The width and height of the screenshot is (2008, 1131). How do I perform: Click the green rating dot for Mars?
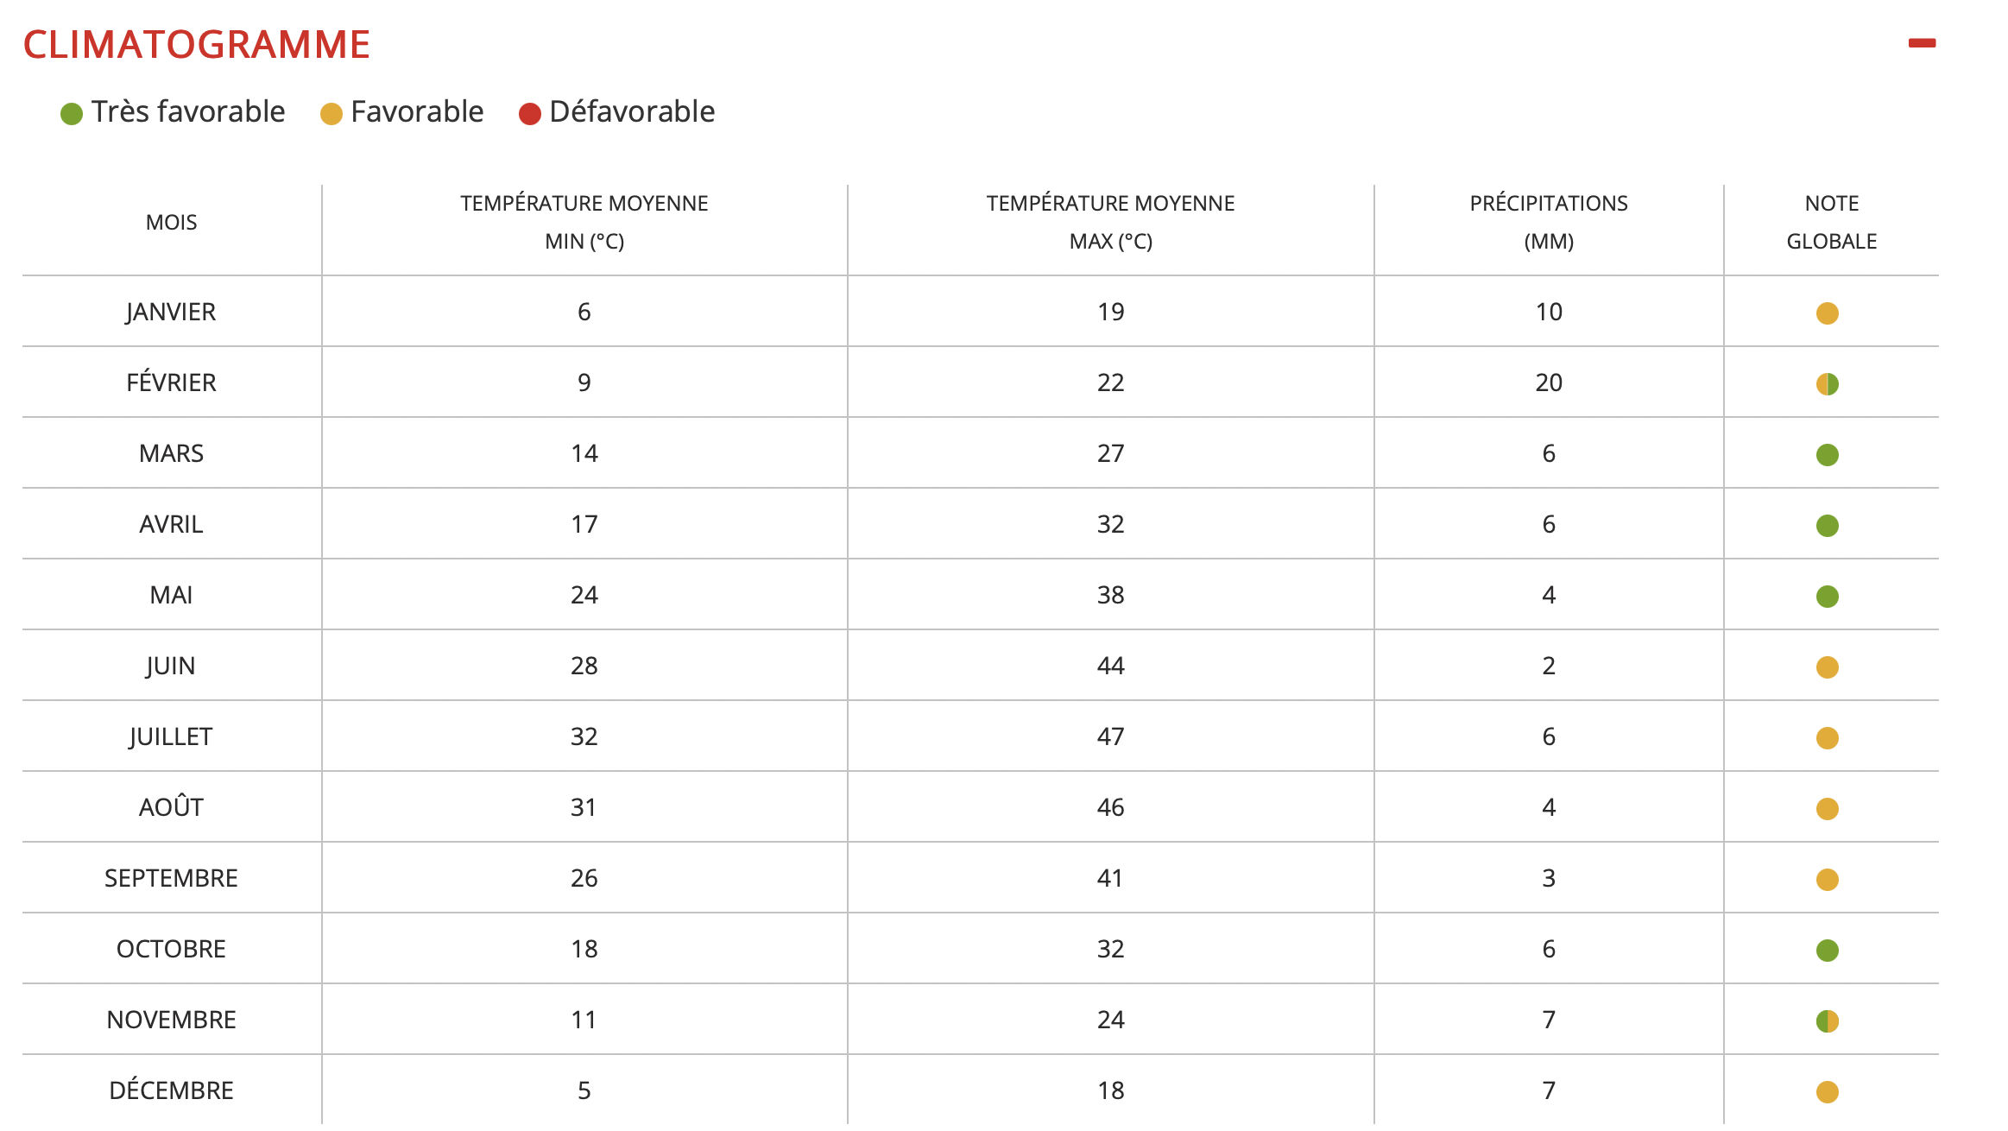click(1827, 455)
